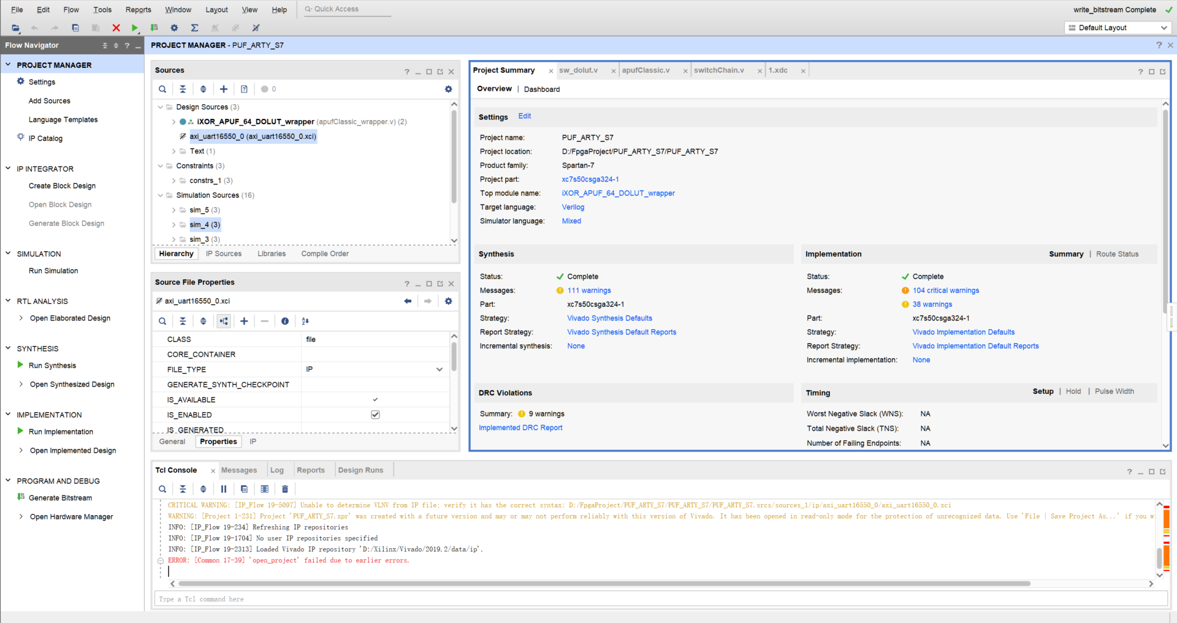Open Settings via the toolbar gear icon
Screen dimensions: 1177x623
pyautogui.click(x=174, y=28)
